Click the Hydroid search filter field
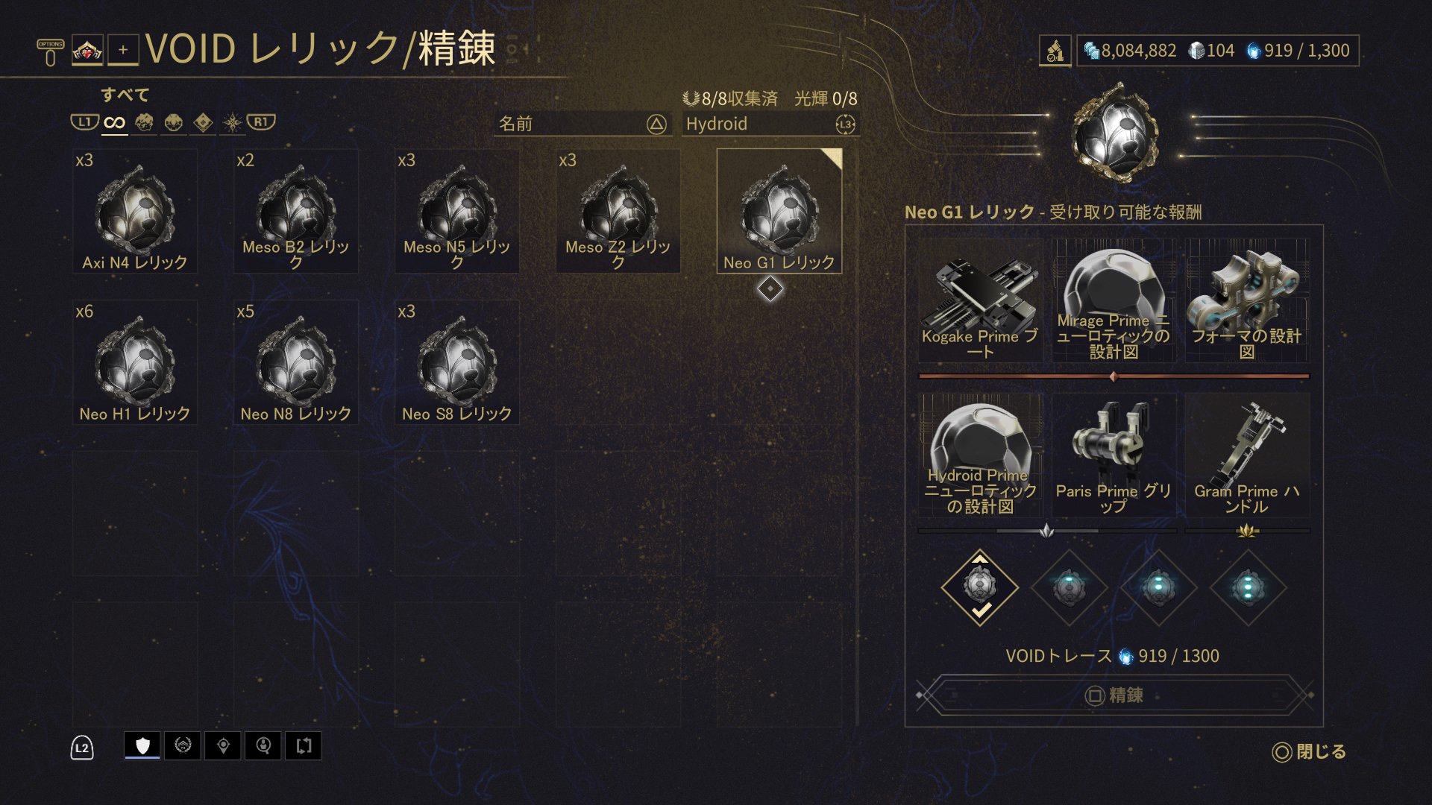This screenshot has width=1432, height=805. pyautogui.click(x=770, y=124)
